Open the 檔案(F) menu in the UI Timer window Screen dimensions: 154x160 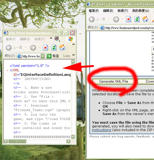click(94, 11)
